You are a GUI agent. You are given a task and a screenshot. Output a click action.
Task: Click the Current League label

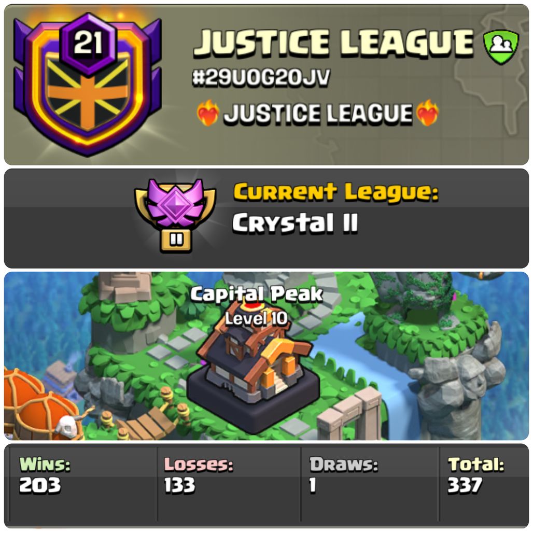[x=336, y=192]
